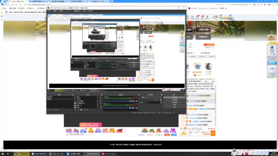Screen dimensions: 278x156
Task: Move the source up in OBS Sources dock
Action: coord(84,110)
